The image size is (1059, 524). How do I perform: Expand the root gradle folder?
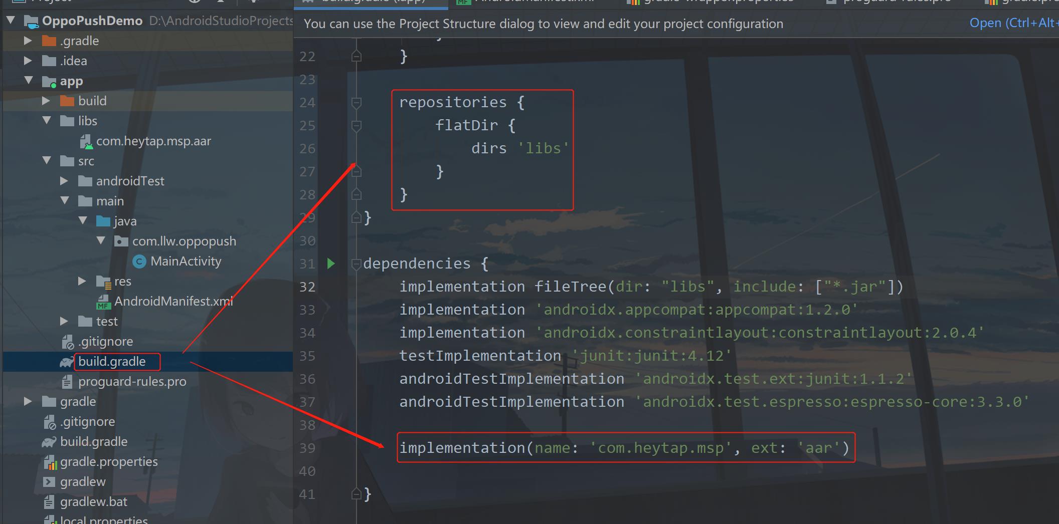pyautogui.click(x=28, y=401)
